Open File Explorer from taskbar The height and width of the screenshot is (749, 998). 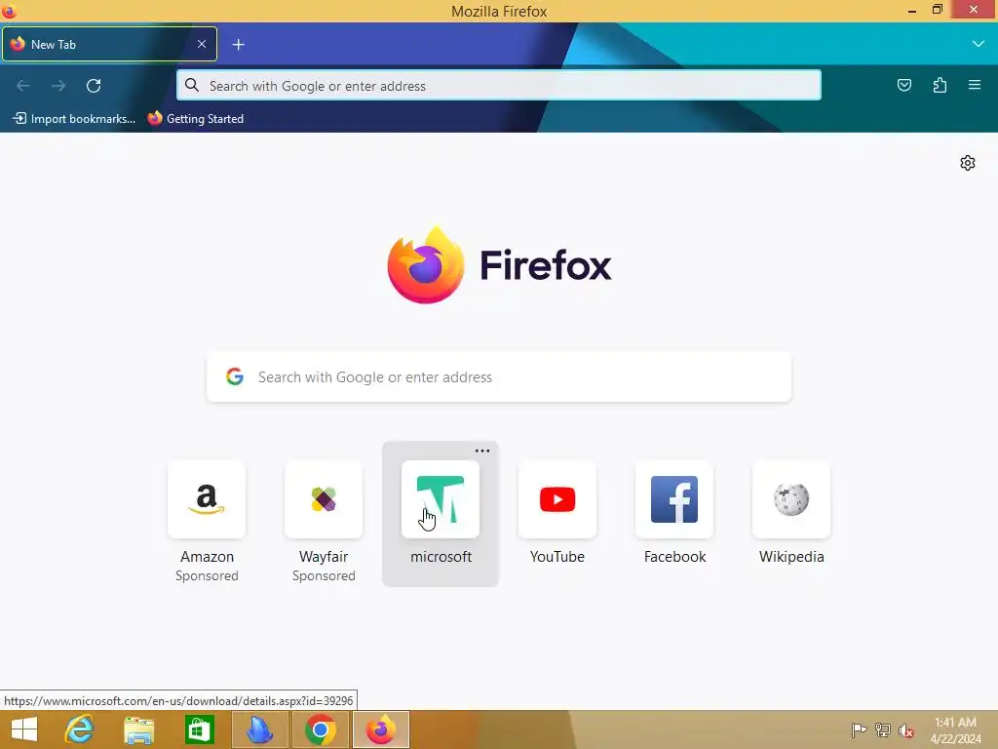pyautogui.click(x=138, y=729)
